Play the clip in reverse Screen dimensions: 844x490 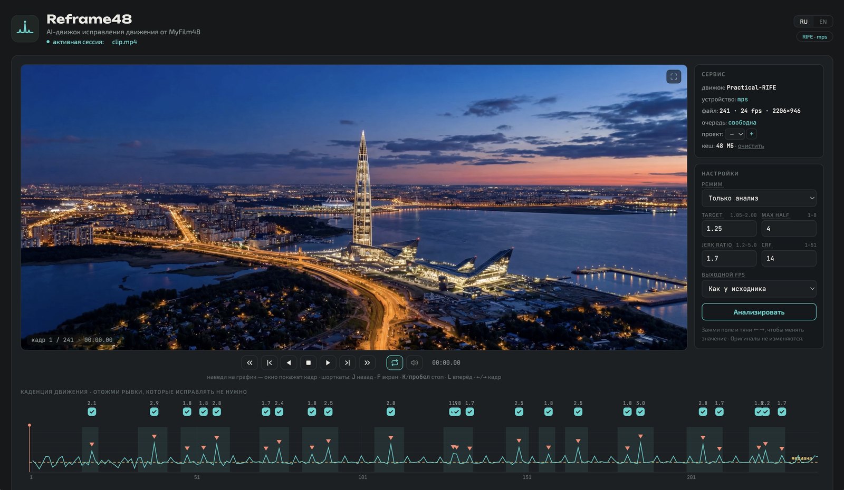(289, 362)
